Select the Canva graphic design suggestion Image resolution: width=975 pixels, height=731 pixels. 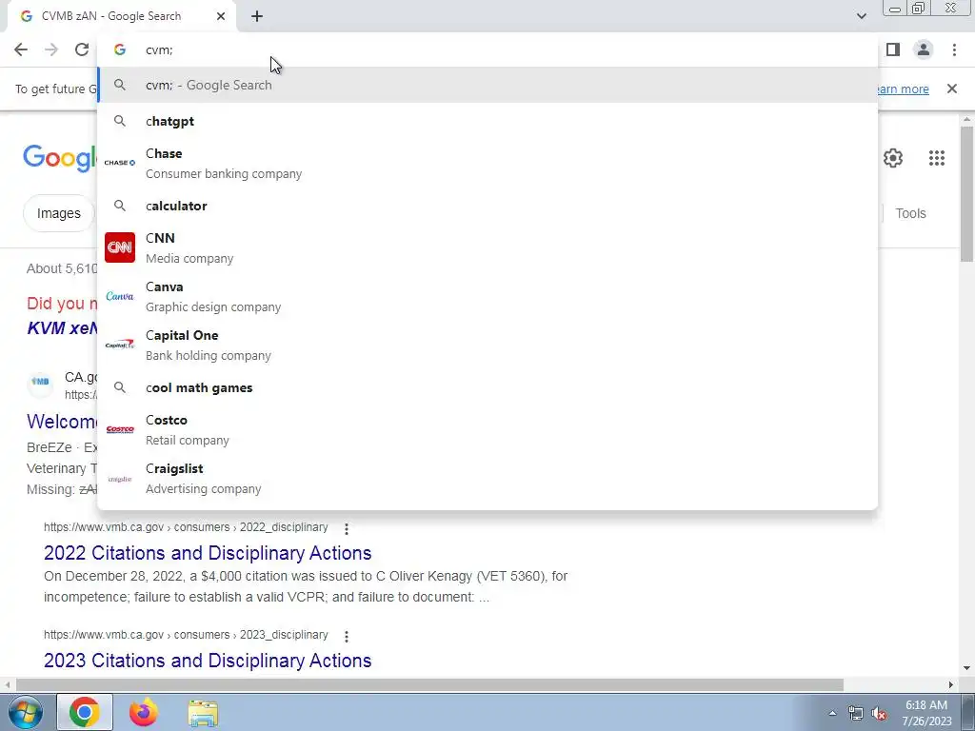tap(487, 296)
